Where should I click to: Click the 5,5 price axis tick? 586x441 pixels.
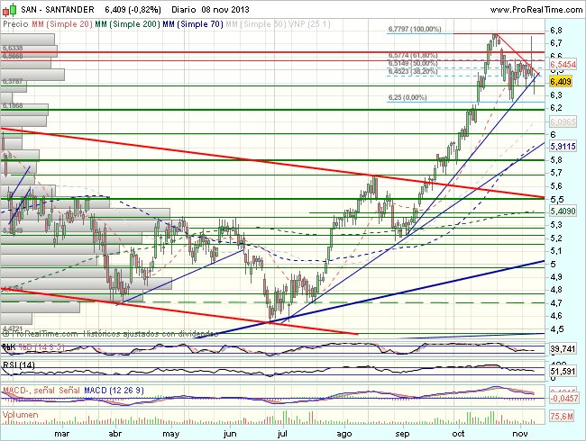pos(556,199)
